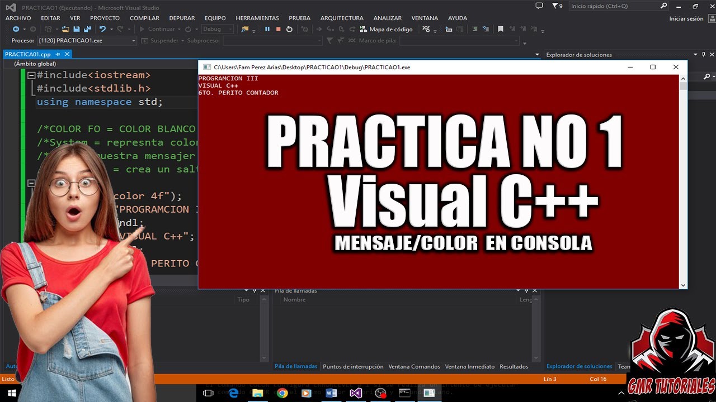Open Microsoft Word from the taskbar
The width and height of the screenshot is (716, 402).
tap(331, 393)
